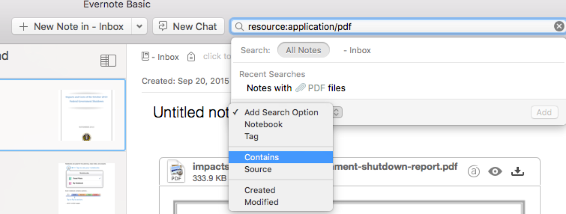Select checked Add Search Option menu entry
This screenshot has width=566, height=214.
281,113
